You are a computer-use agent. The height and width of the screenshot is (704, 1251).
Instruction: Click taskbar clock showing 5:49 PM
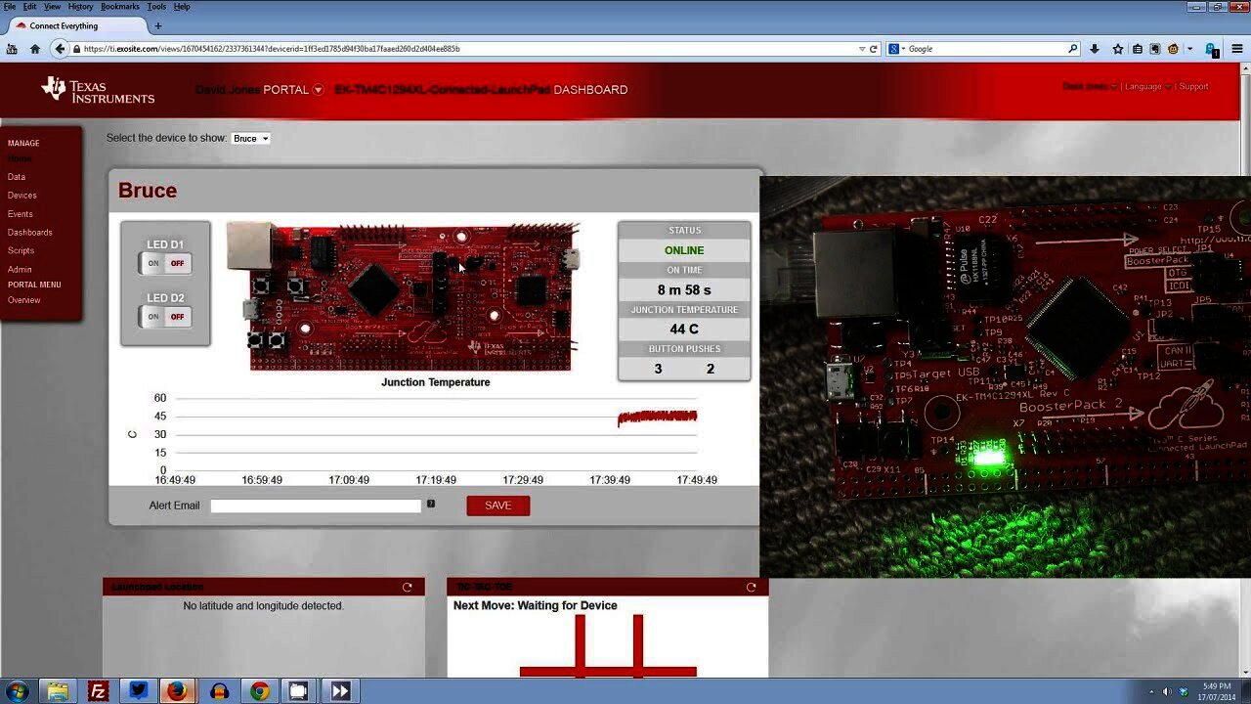click(x=1217, y=691)
